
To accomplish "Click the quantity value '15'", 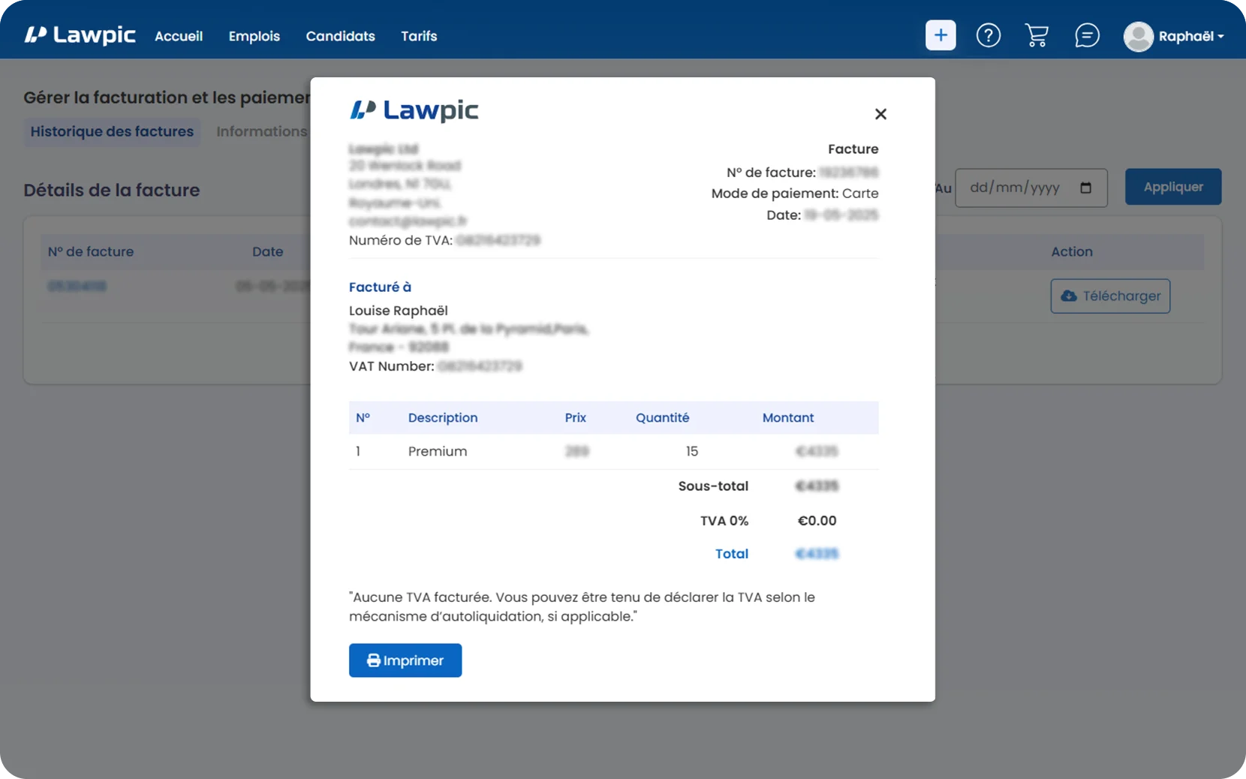I will [692, 451].
